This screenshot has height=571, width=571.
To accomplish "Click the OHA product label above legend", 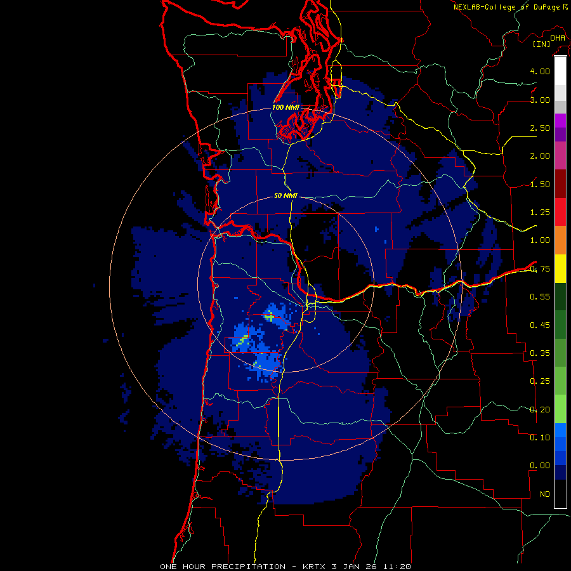I will point(558,37).
